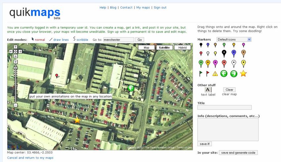Zoom in with the plus button
This screenshot has width=281, height=162.
16,62
